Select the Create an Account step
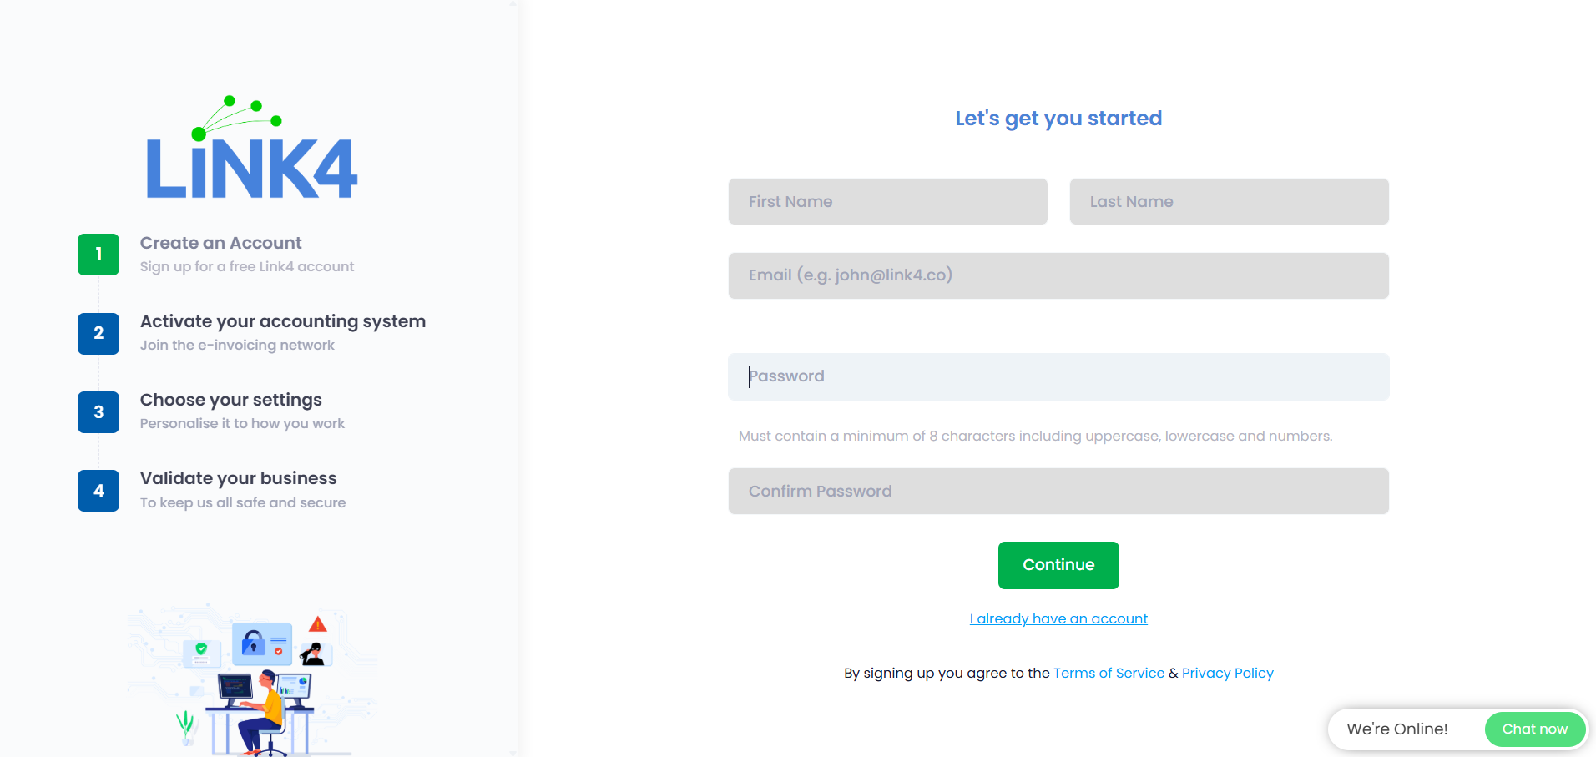1596x757 pixels. 220,243
